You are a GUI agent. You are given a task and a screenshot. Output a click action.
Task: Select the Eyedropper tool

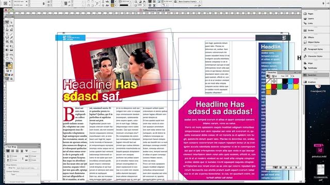pos(11,54)
